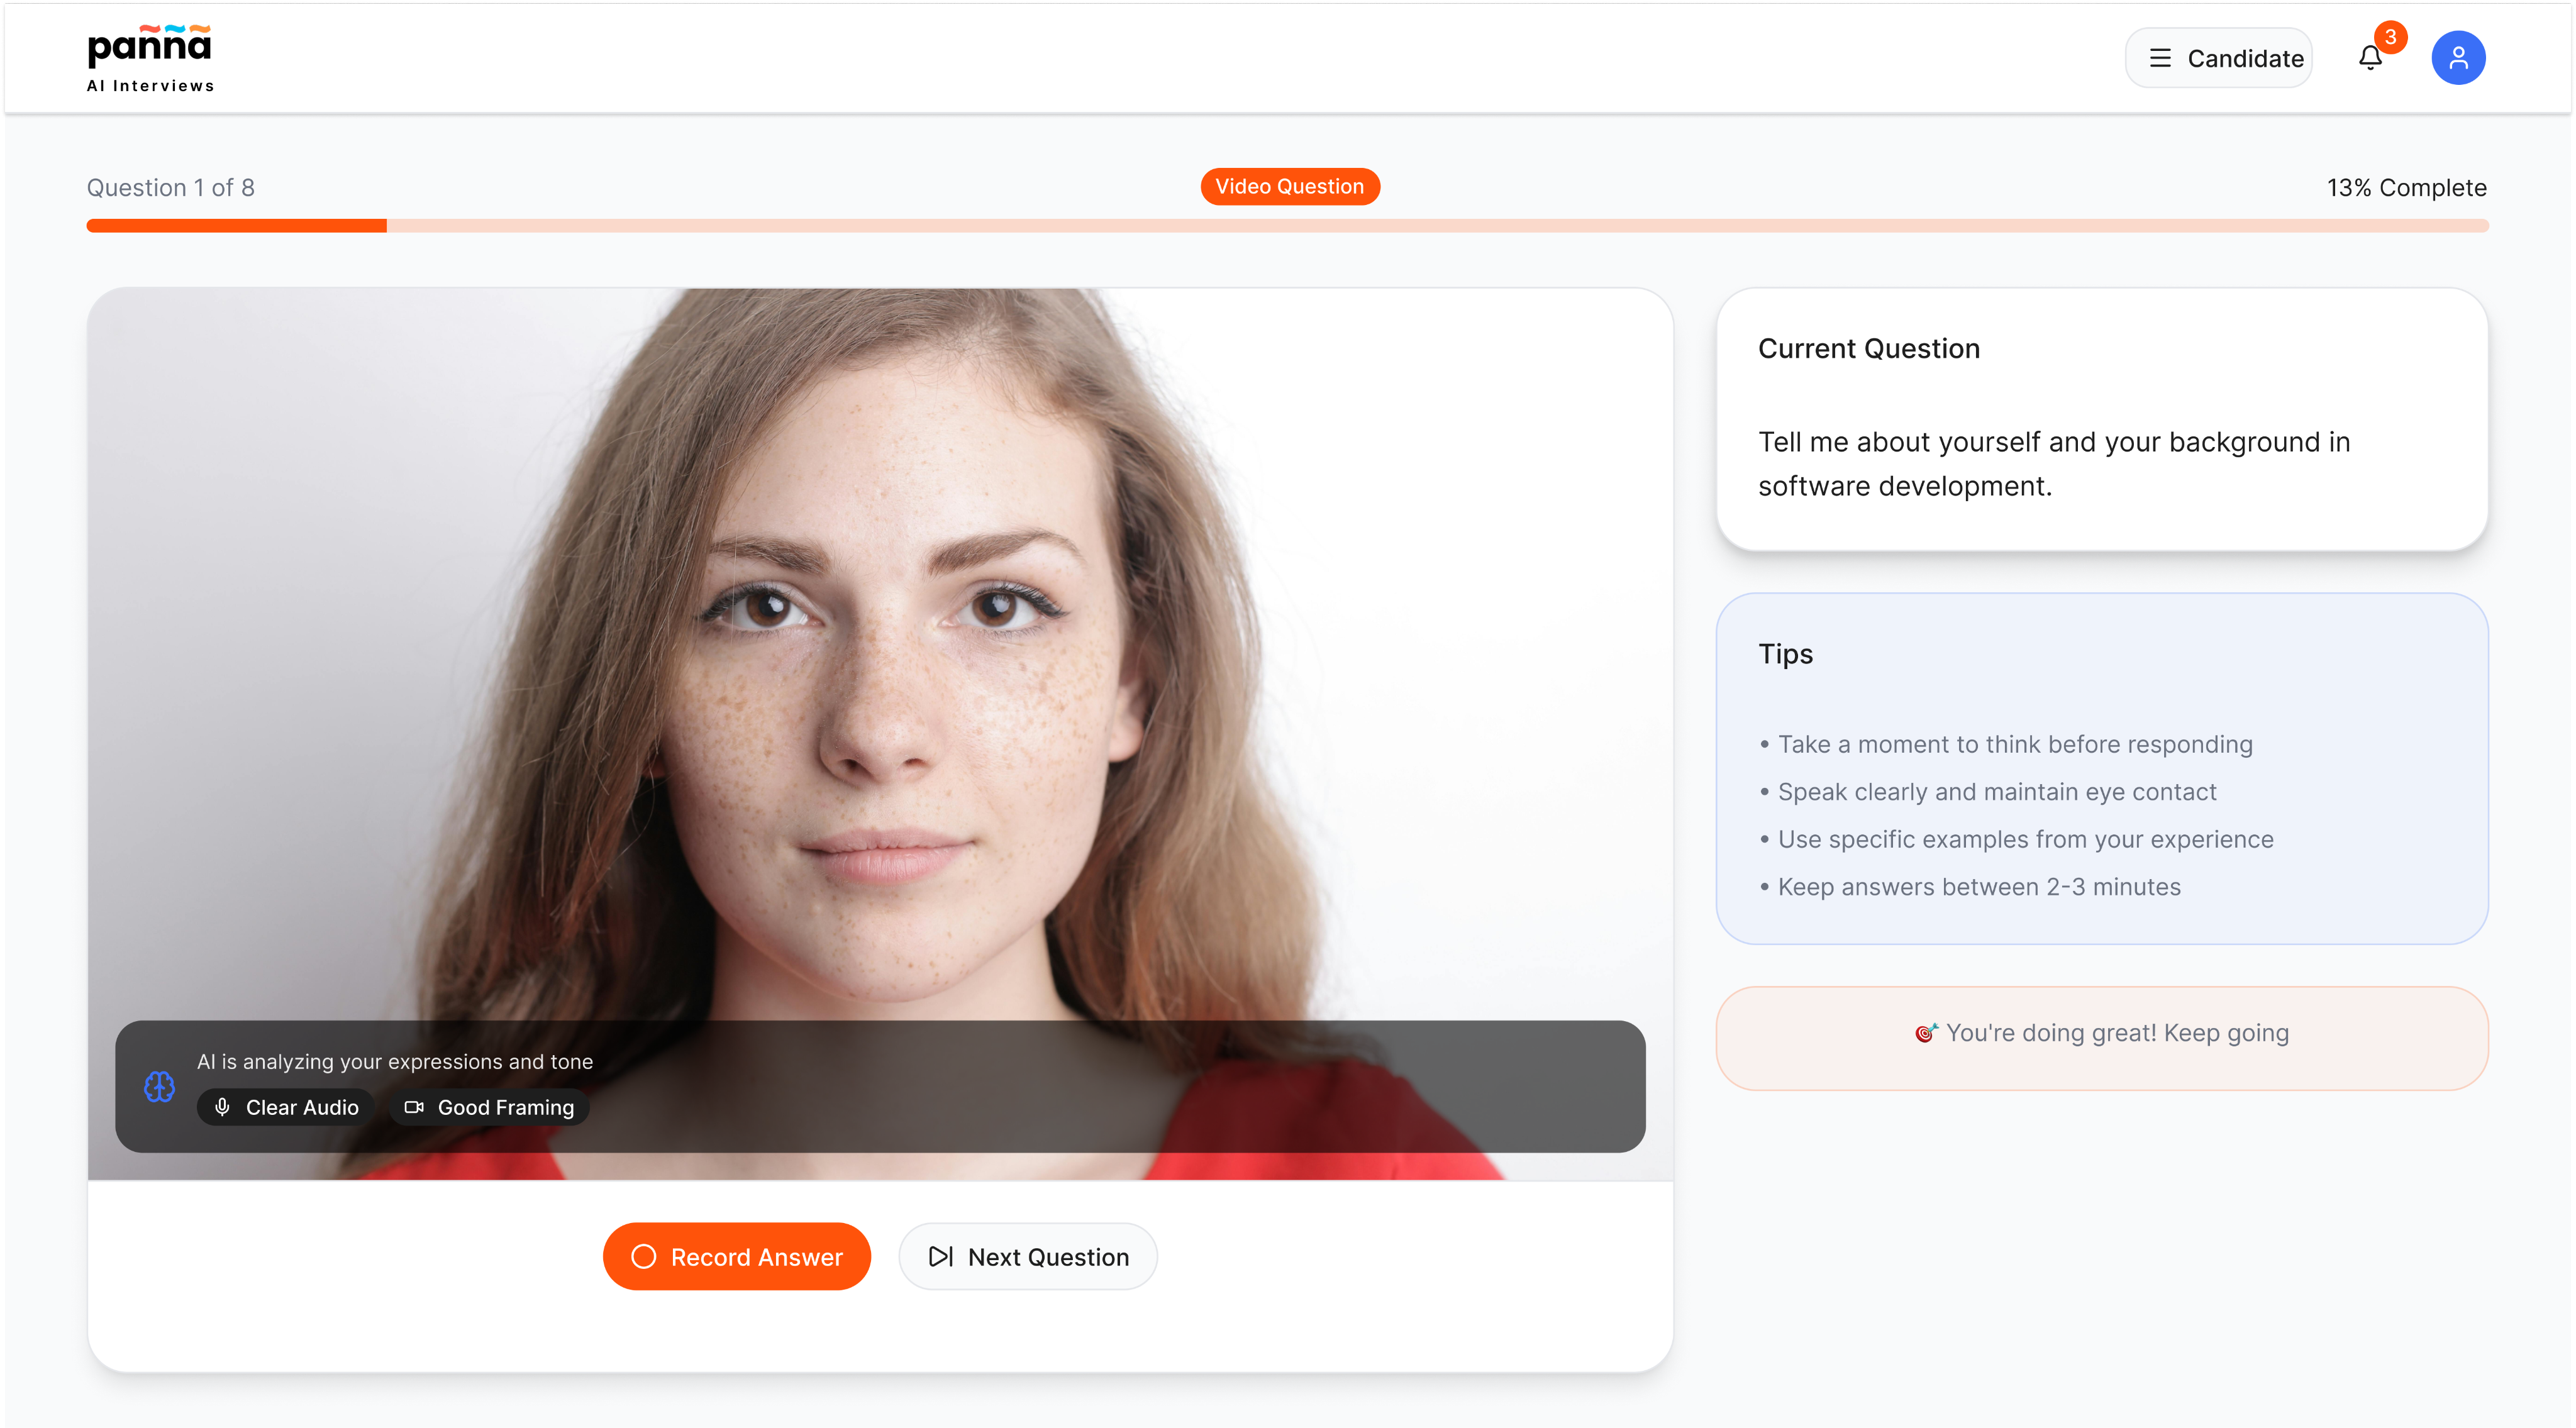Click the candidate video preview

coord(880,650)
